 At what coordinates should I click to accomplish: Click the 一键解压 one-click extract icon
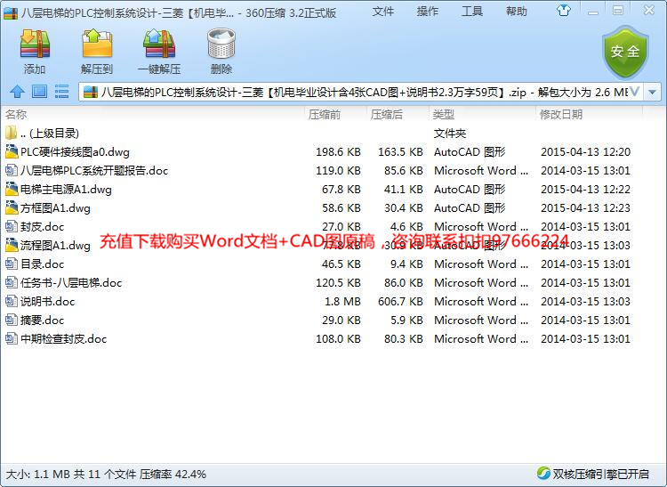tap(159, 44)
